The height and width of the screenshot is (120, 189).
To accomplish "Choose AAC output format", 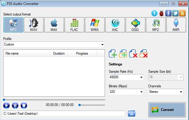I will pos(115,25).
